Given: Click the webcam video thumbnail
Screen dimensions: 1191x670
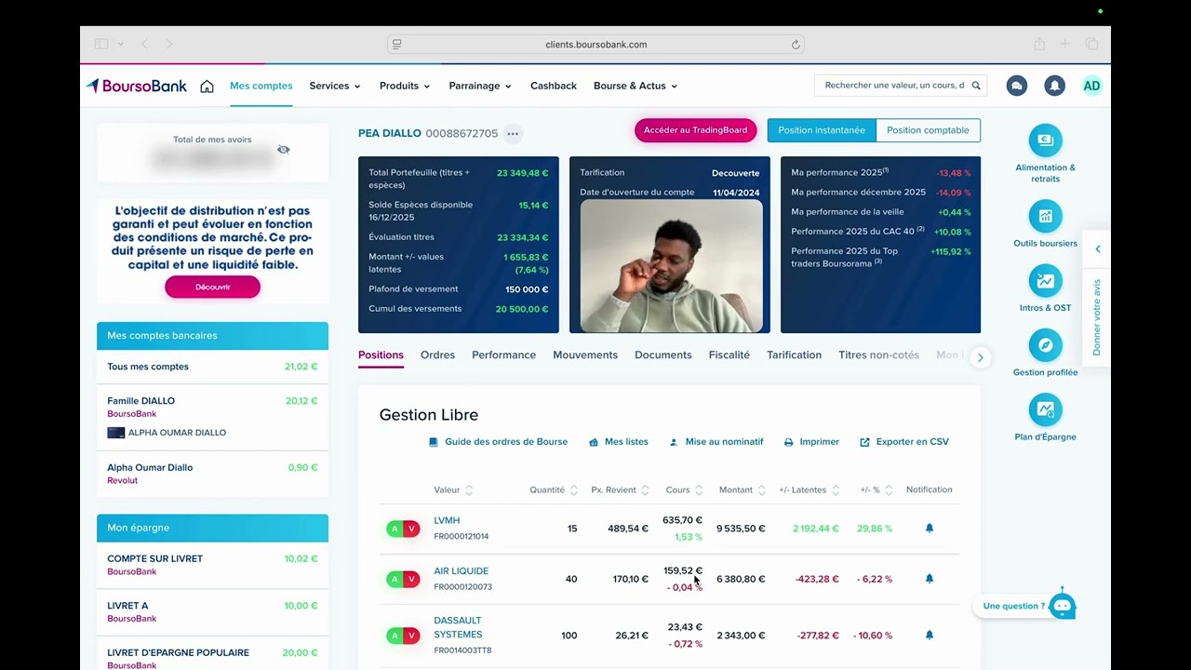Looking at the screenshot, I should (671, 265).
